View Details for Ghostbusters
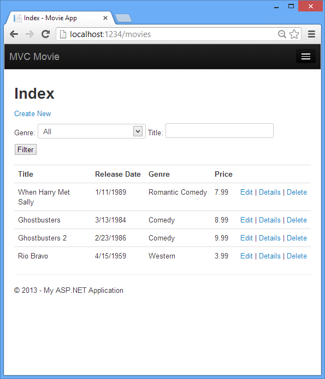 click(x=269, y=220)
